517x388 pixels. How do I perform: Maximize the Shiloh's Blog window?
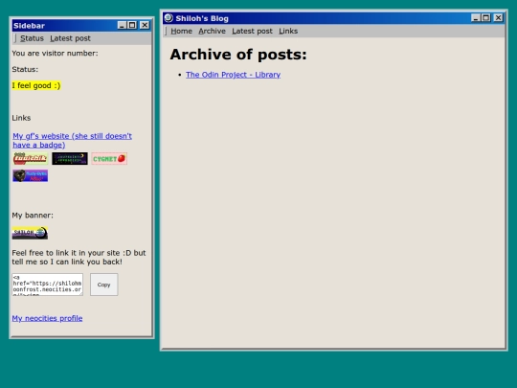485,18
